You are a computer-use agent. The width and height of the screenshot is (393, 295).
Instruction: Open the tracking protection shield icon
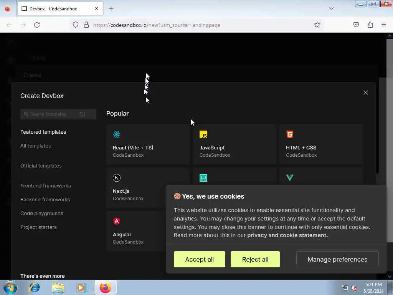pos(76,25)
